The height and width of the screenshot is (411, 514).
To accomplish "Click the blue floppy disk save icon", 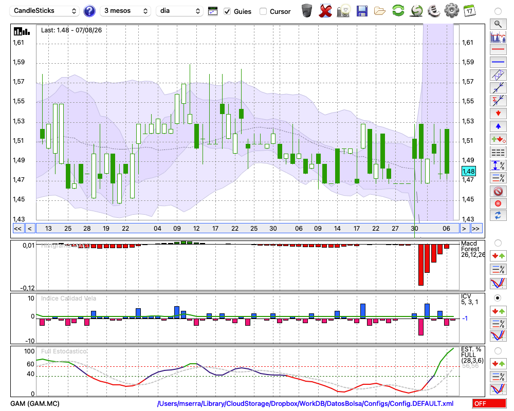I will pyautogui.click(x=362, y=11).
